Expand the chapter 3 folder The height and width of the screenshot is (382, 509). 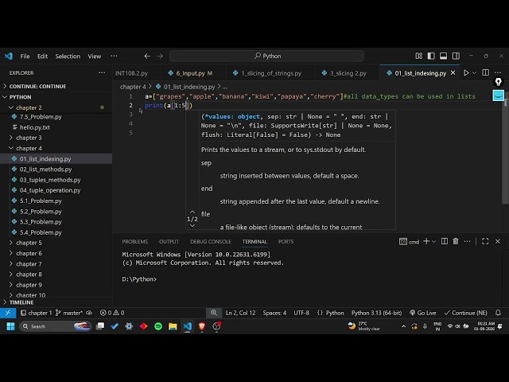coord(56,138)
